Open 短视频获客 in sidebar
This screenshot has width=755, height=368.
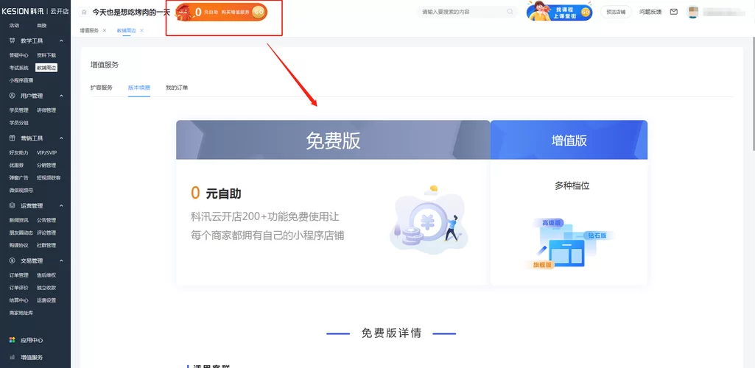(x=49, y=177)
